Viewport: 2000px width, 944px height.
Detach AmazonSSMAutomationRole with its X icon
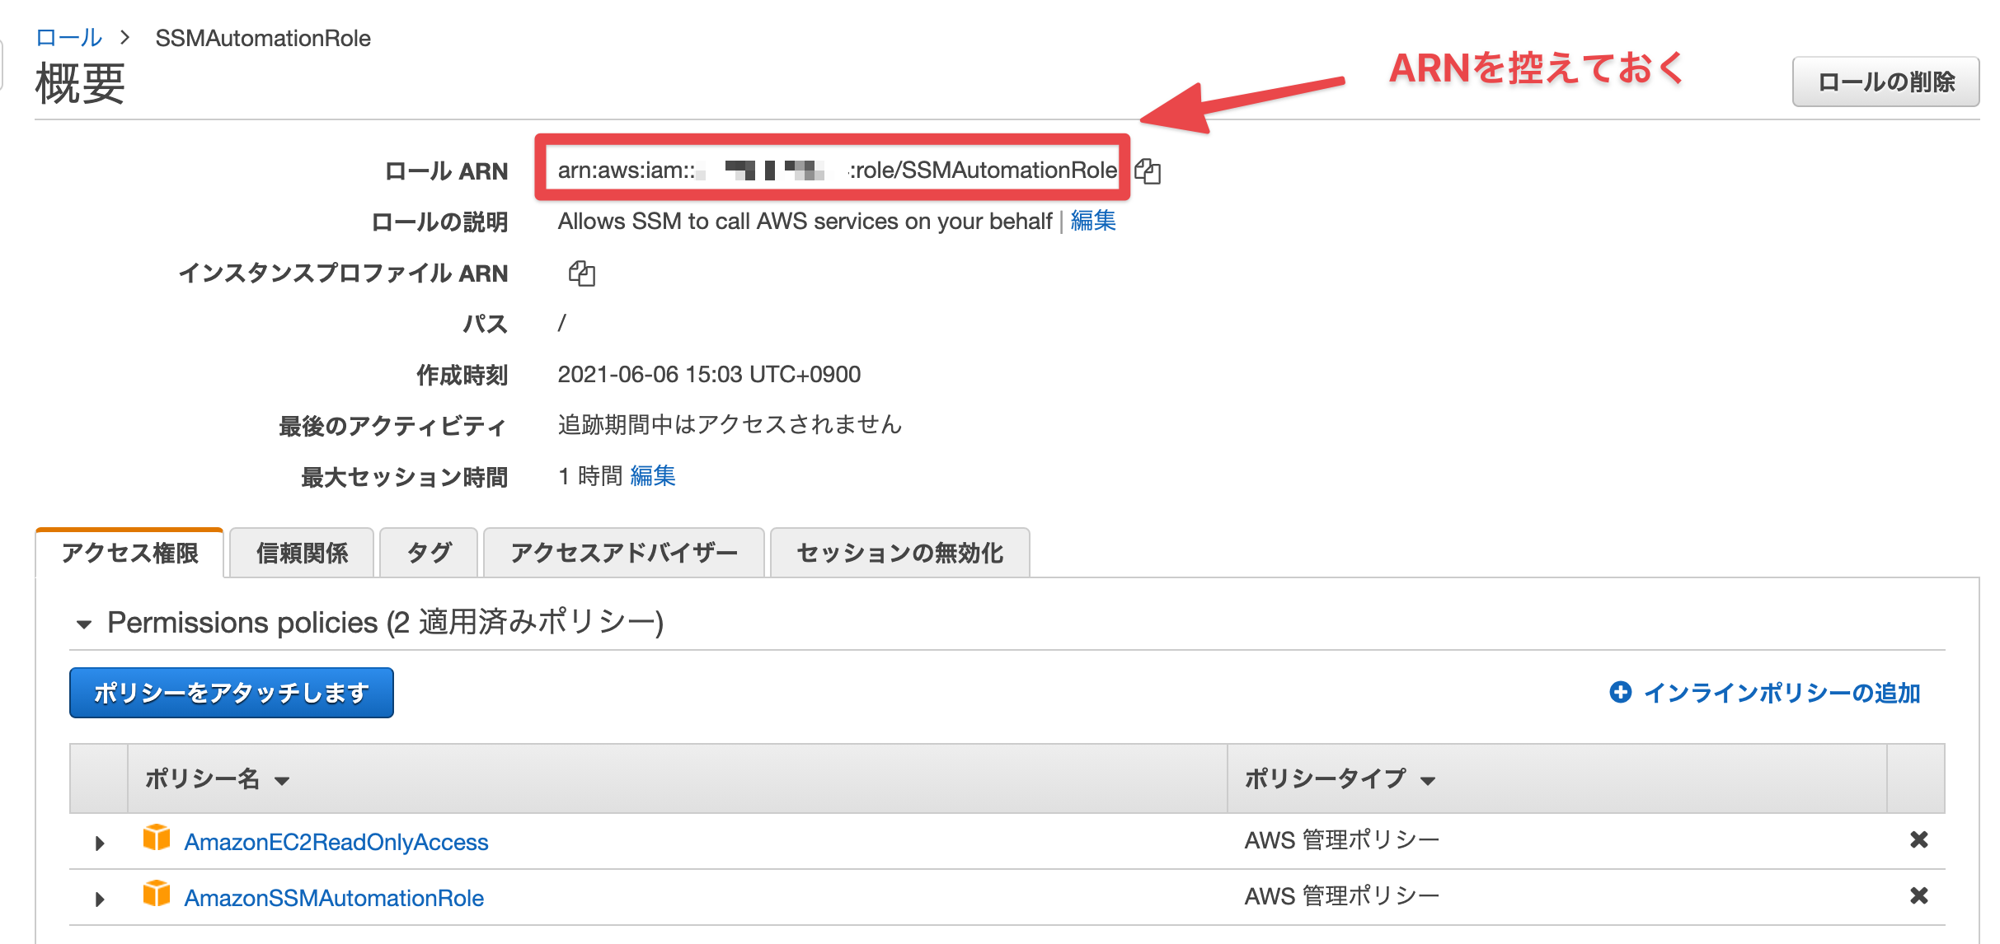pyautogui.click(x=1919, y=895)
